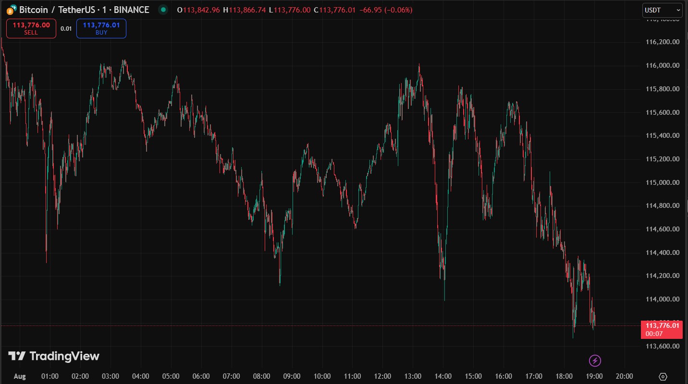The width and height of the screenshot is (688, 384).
Task: Click the 114,400.00 price axis label
Action: tap(663, 252)
